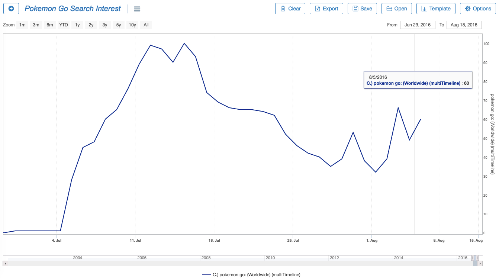Click the left navigator range handle
The width and height of the screenshot is (499, 280).
click(473, 258)
